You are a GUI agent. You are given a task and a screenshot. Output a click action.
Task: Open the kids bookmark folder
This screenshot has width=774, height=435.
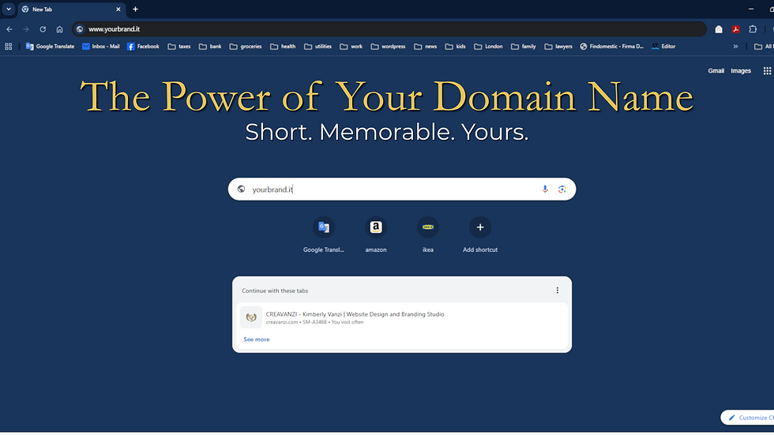click(456, 47)
